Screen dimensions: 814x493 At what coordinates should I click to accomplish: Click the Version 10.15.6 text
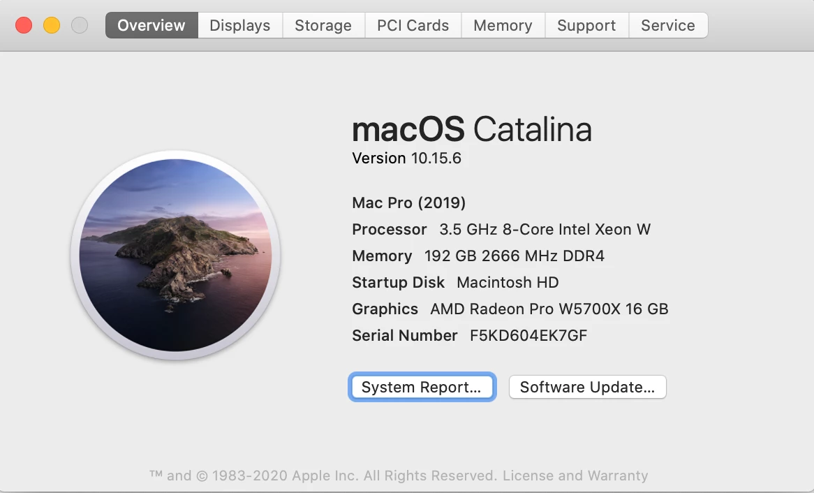(x=406, y=158)
